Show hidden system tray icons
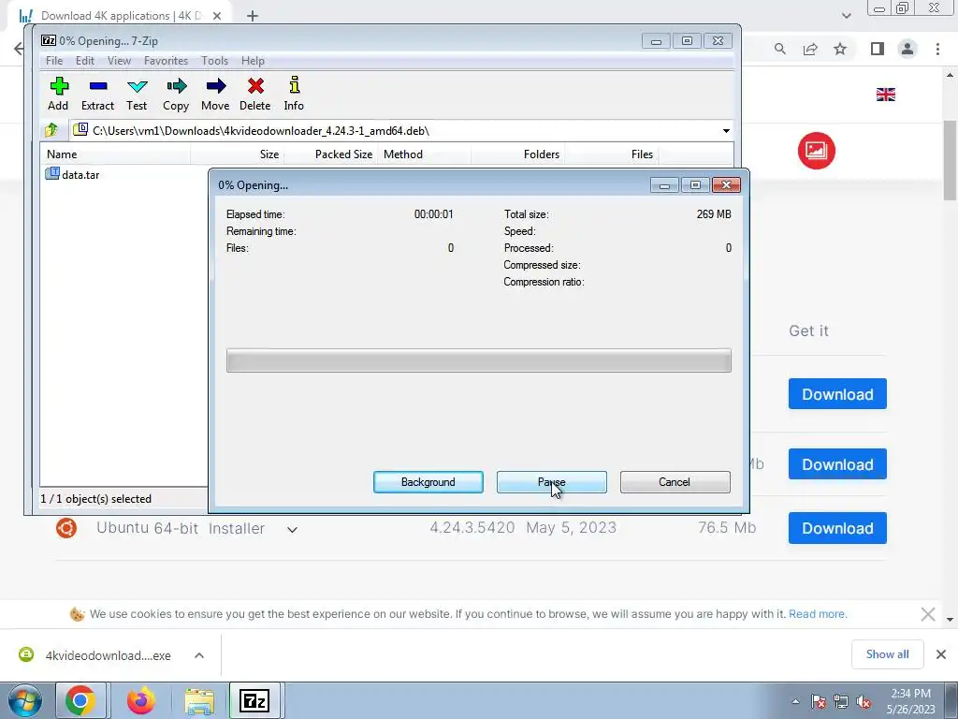The image size is (958, 719). (x=795, y=702)
